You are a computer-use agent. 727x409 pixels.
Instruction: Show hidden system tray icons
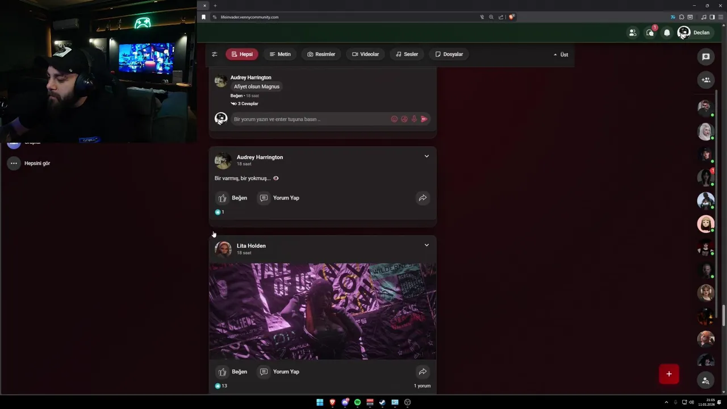point(666,402)
